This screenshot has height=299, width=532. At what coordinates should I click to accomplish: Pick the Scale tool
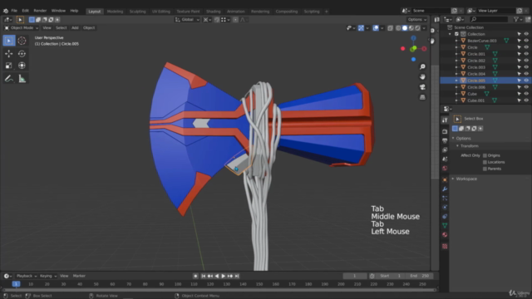pyautogui.click(x=9, y=66)
